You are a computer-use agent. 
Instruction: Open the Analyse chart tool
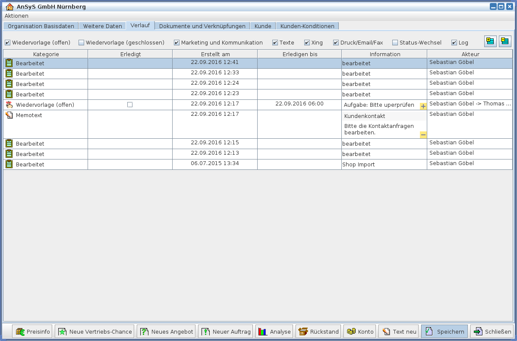point(274,331)
